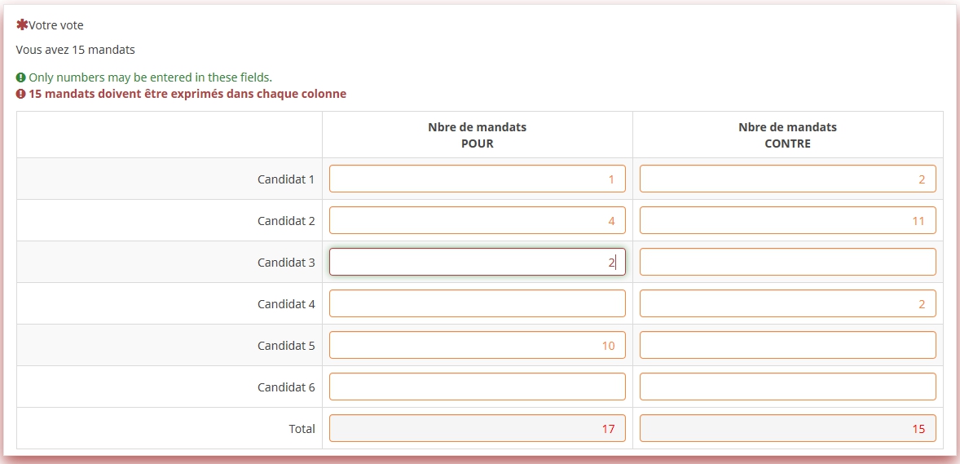Click the Nbre de mandats CONTRE header
This screenshot has height=464, width=960.
click(787, 135)
